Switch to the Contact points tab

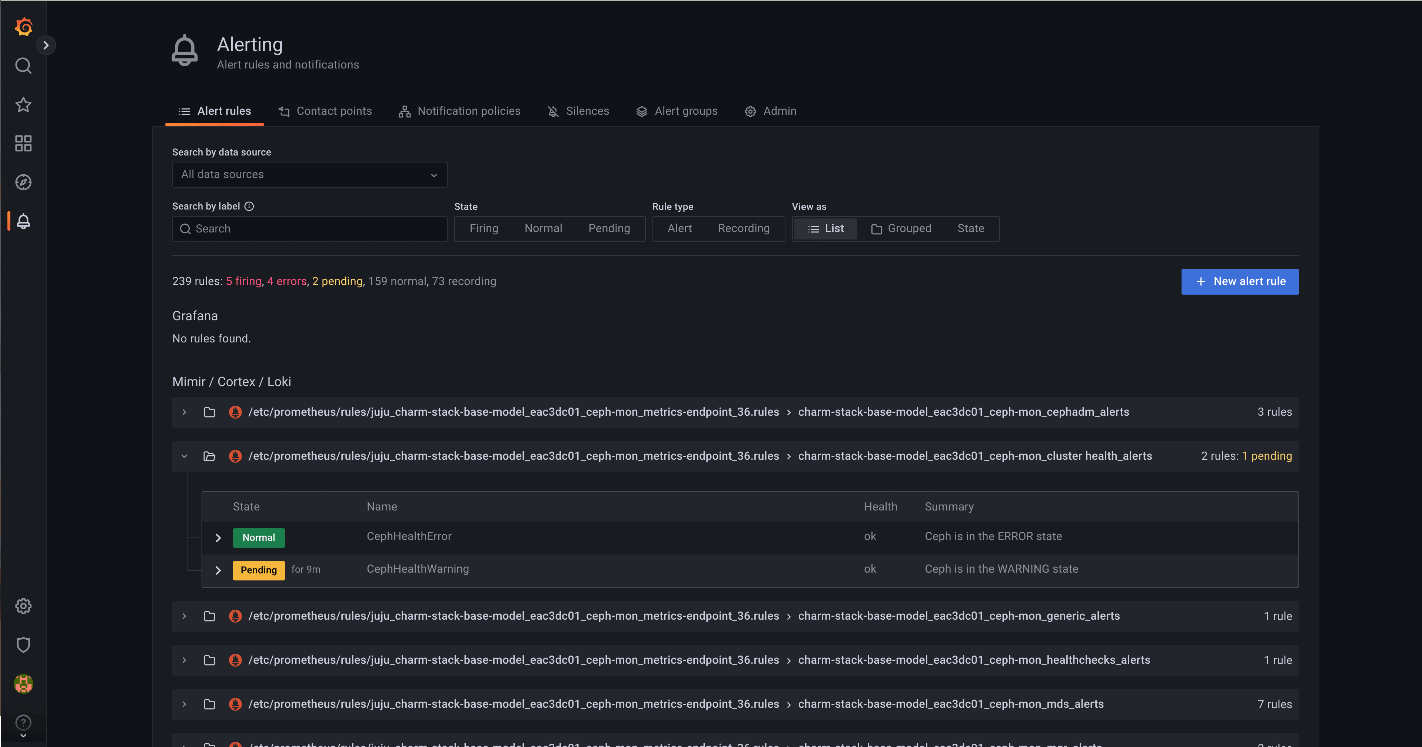pyautogui.click(x=325, y=111)
